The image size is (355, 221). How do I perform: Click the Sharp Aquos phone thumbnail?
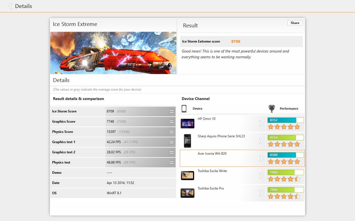pyautogui.click(x=187, y=141)
